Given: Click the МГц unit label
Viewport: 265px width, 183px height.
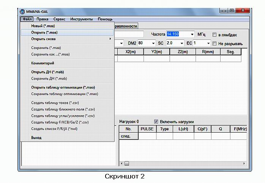Looking at the screenshot, I should [201, 34].
